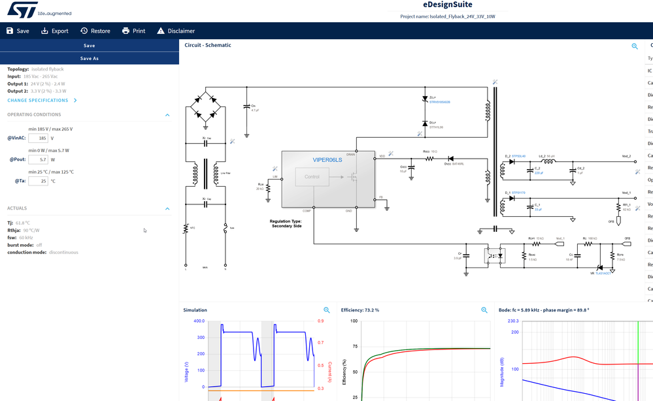This screenshot has height=401, width=653.
Task: Edit the Vout_2 output stage tool icon
Action: click(x=637, y=171)
